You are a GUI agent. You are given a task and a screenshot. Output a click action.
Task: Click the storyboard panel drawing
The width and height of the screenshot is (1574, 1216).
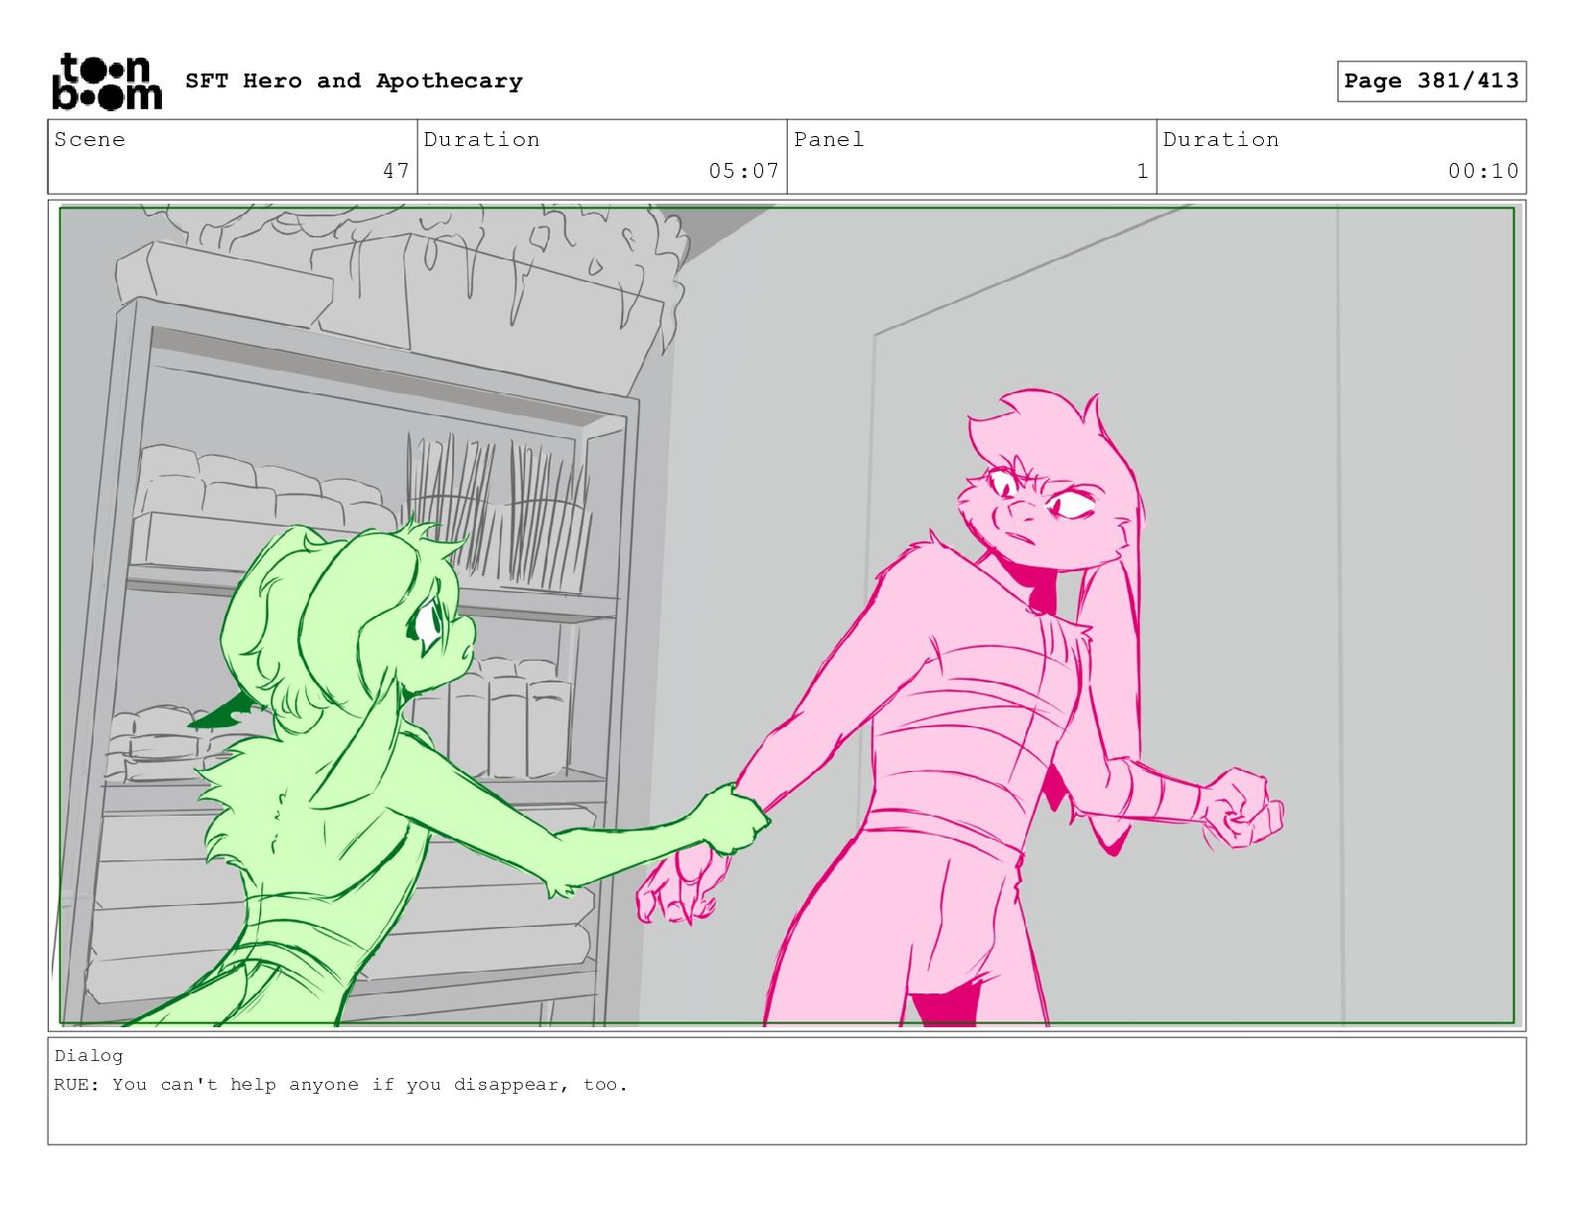pos(787,616)
